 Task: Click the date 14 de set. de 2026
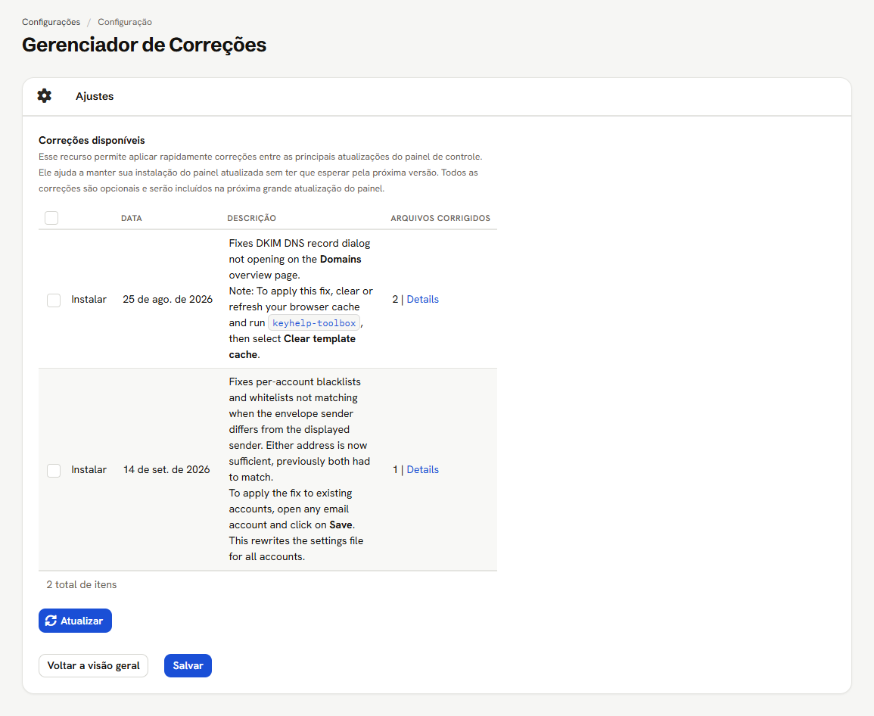(x=166, y=469)
